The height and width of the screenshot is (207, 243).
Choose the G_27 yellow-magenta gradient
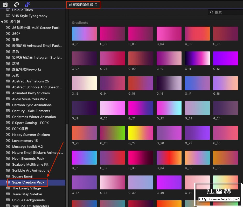click(141, 133)
